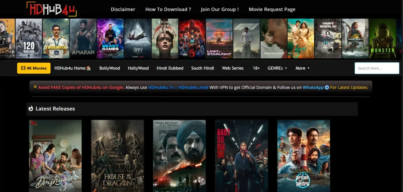Open the HDHub4u.med domain link

[x=193, y=88]
